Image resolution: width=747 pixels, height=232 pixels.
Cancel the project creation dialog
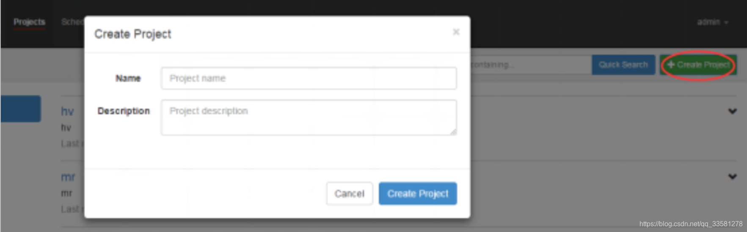(x=349, y=194)
